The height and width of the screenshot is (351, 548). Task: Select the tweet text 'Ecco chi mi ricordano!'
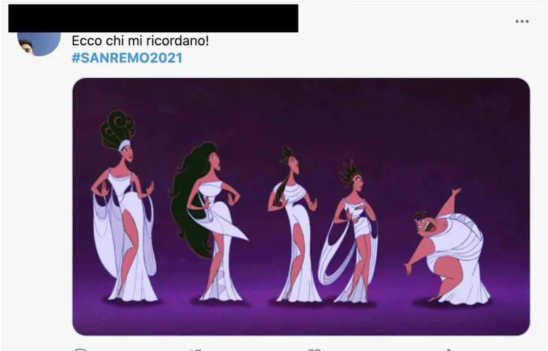click(x=140, y=41)
